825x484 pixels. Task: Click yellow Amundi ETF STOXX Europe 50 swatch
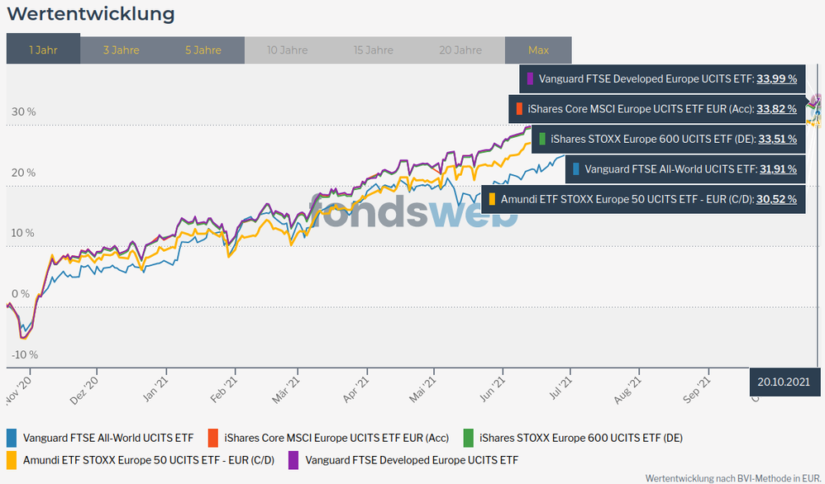coord(12,459)
